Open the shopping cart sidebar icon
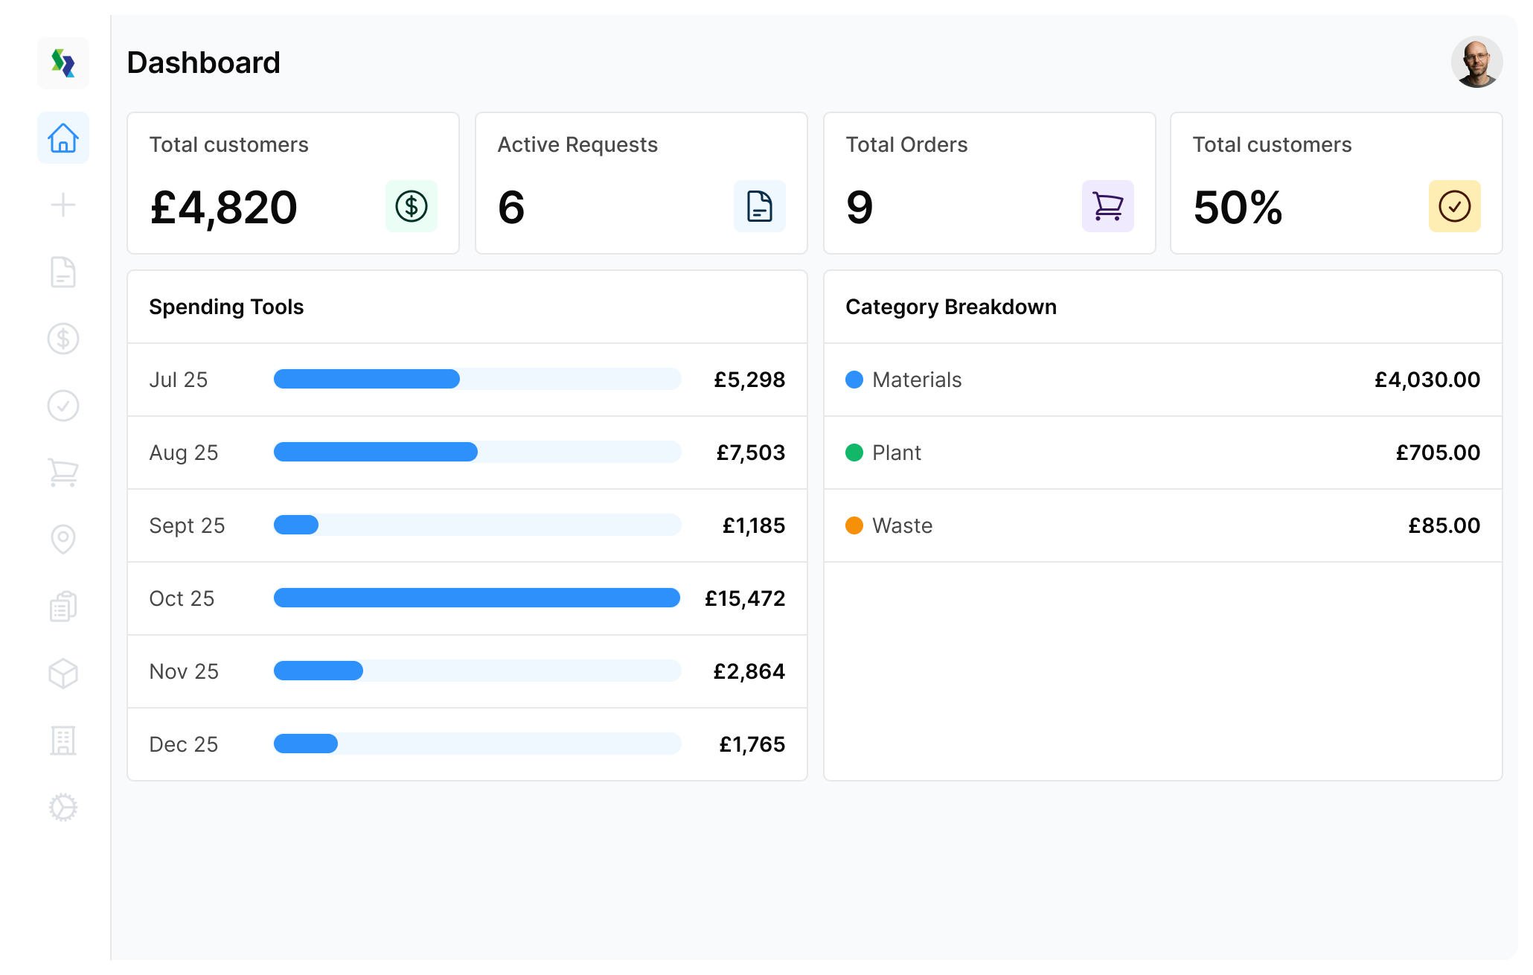Viewport: 1533px width, 975px height. pyautogui.click(x=63, y=473)
